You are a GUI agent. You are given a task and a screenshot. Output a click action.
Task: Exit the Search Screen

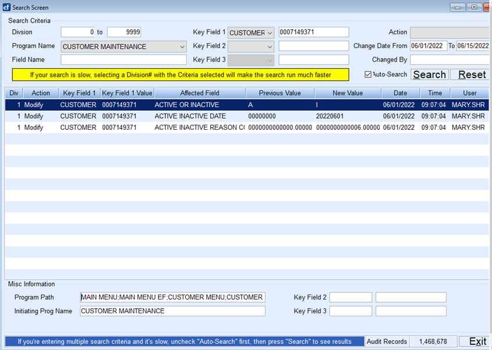click(476, 341)
